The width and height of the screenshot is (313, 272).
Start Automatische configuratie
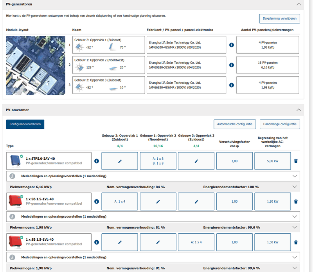pyautogui.click(x=235, y=124)
